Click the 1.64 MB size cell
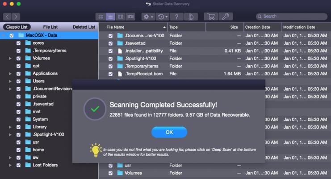 pos(232,74)
